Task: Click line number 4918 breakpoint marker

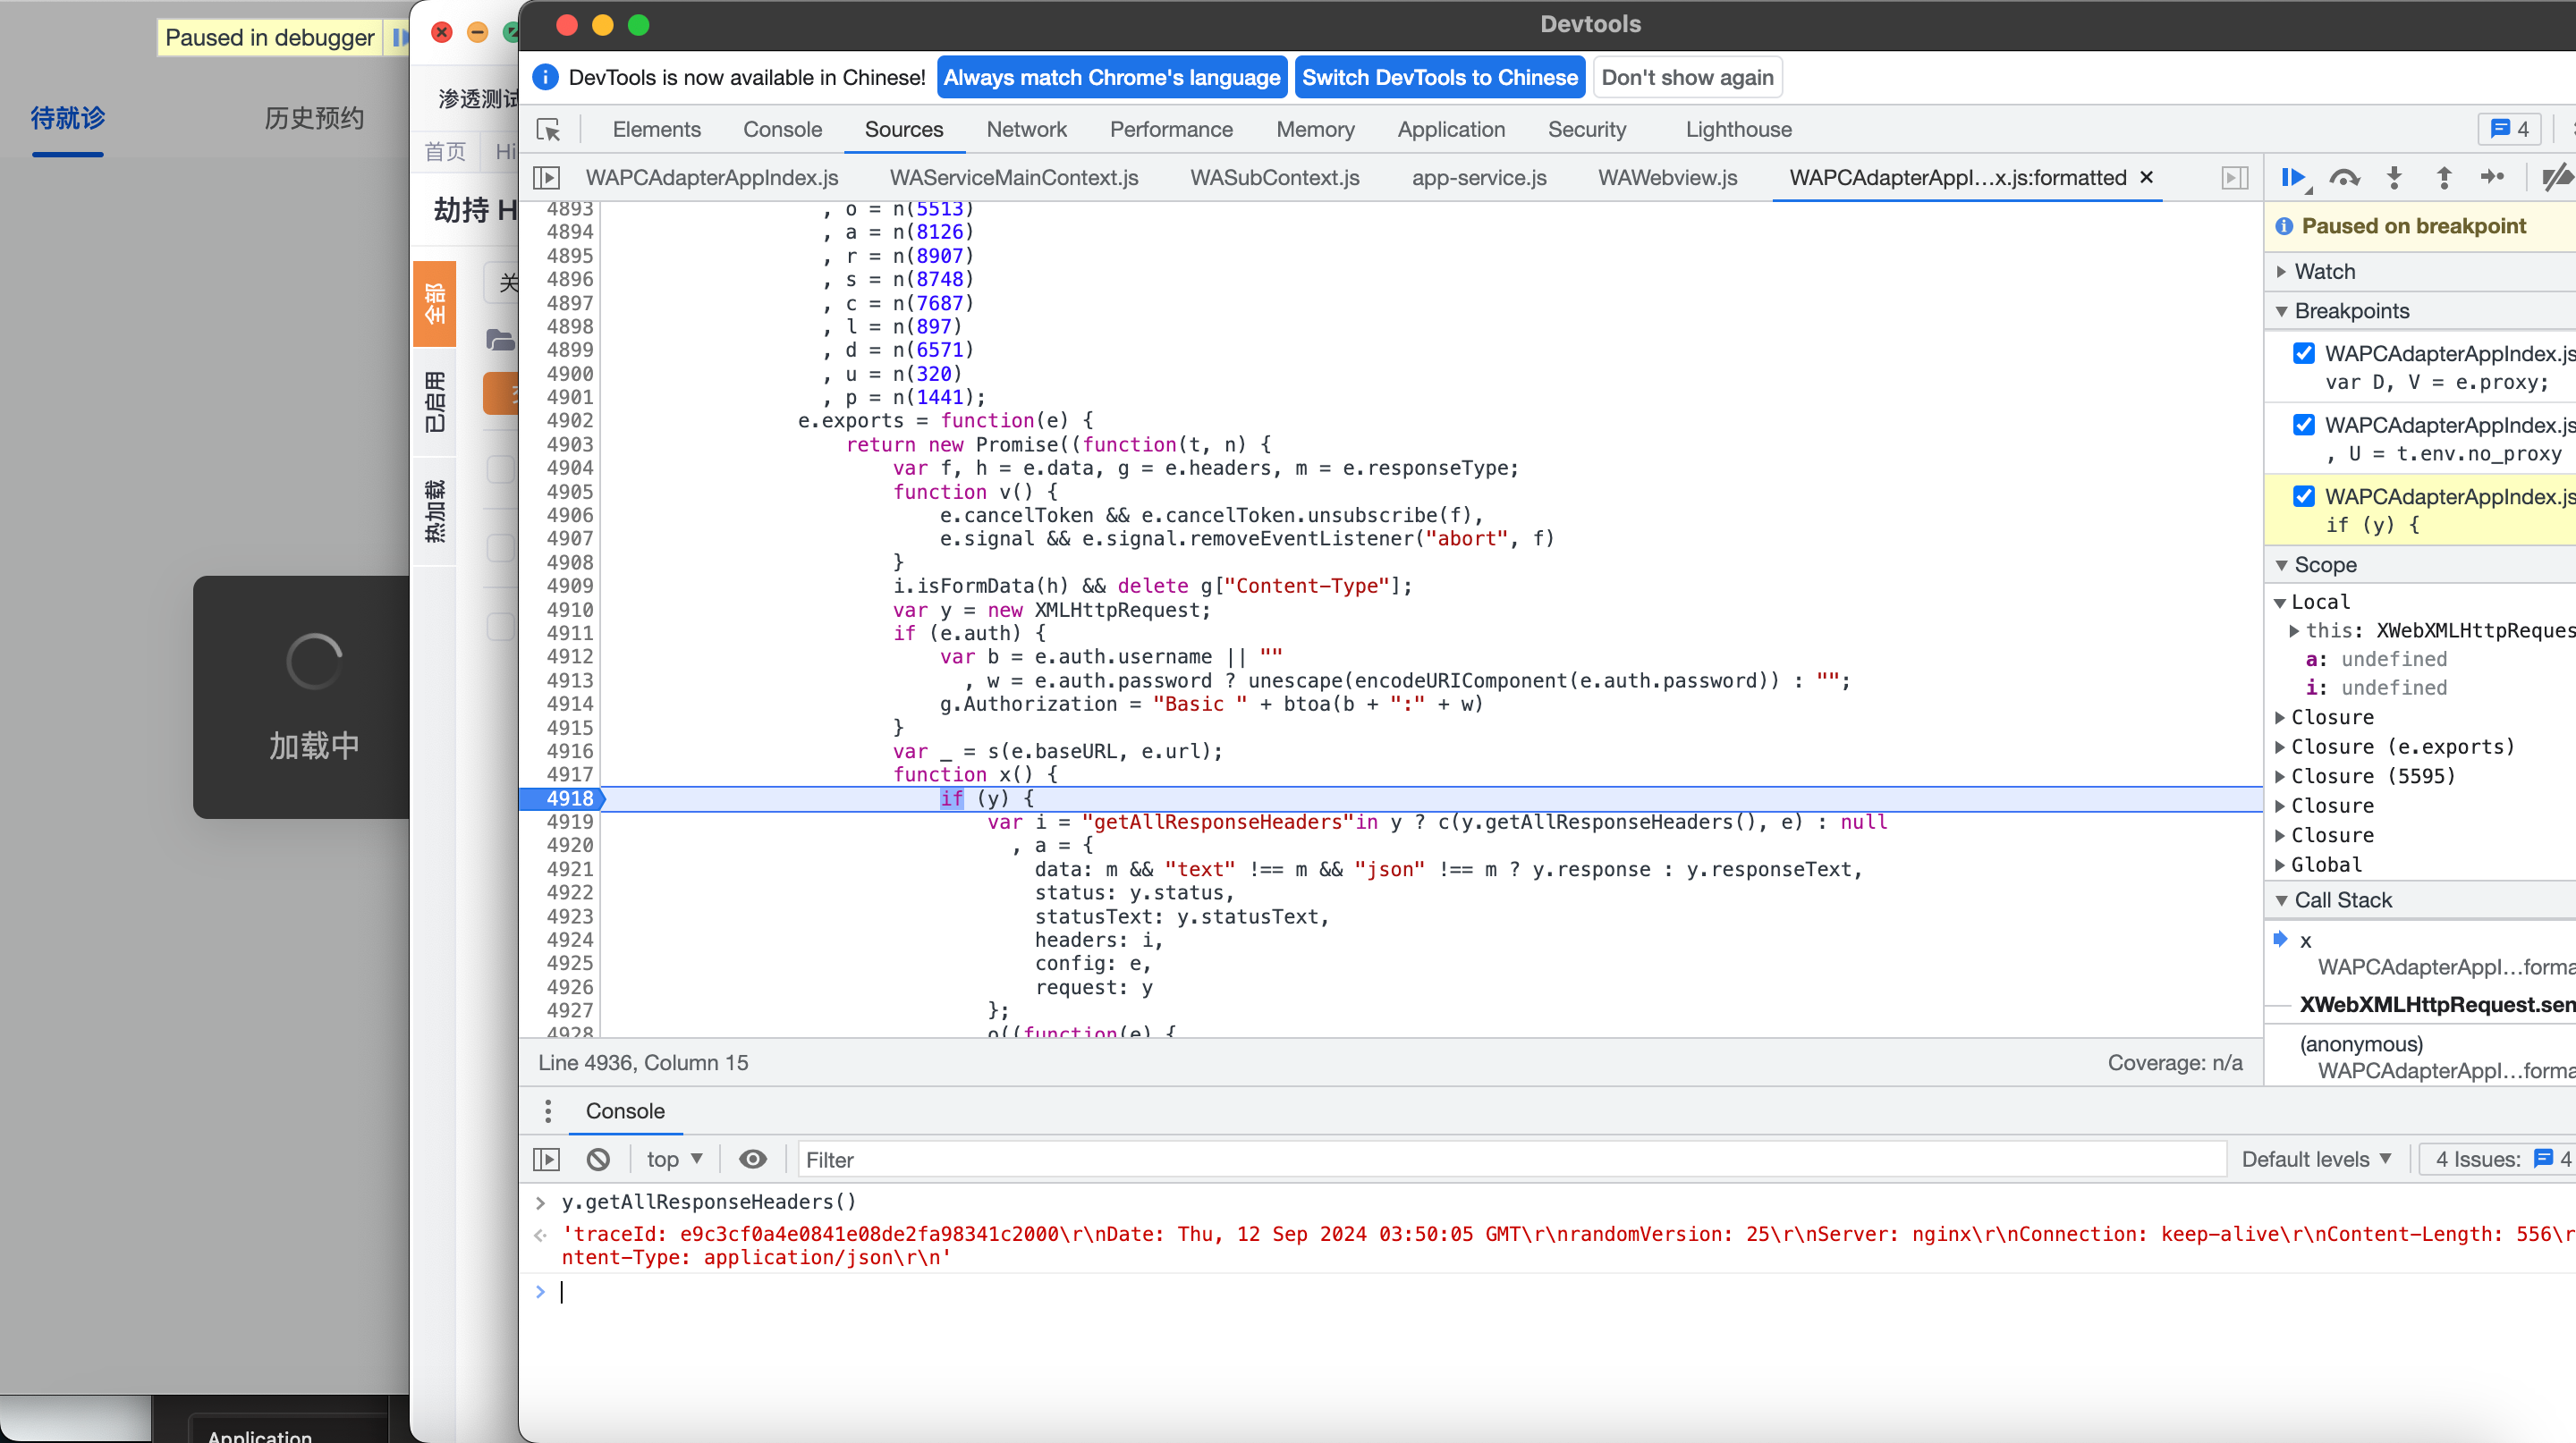Action: click(x=569, y=797)
